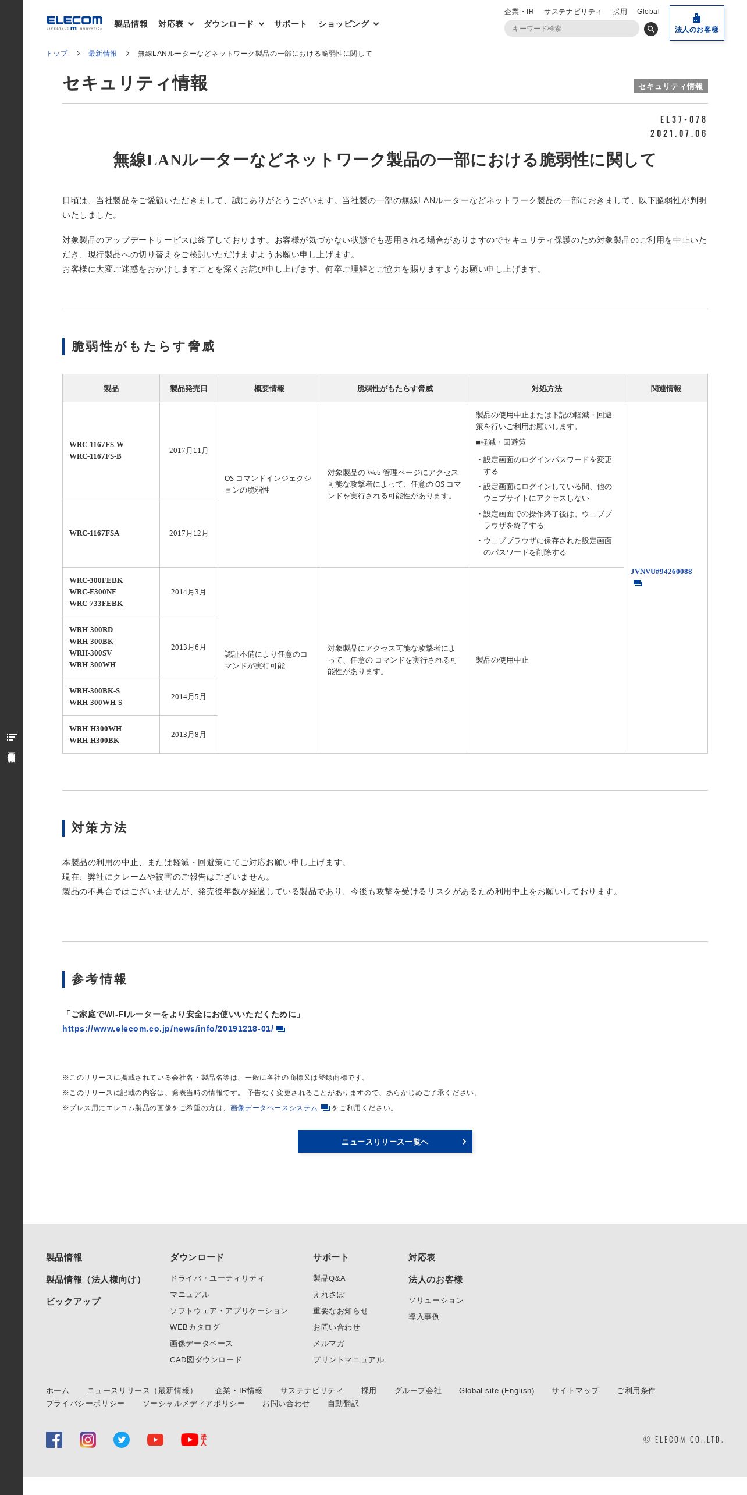Open footer 製品Q&A link
747x1495 pixels.
(329, 1278)
